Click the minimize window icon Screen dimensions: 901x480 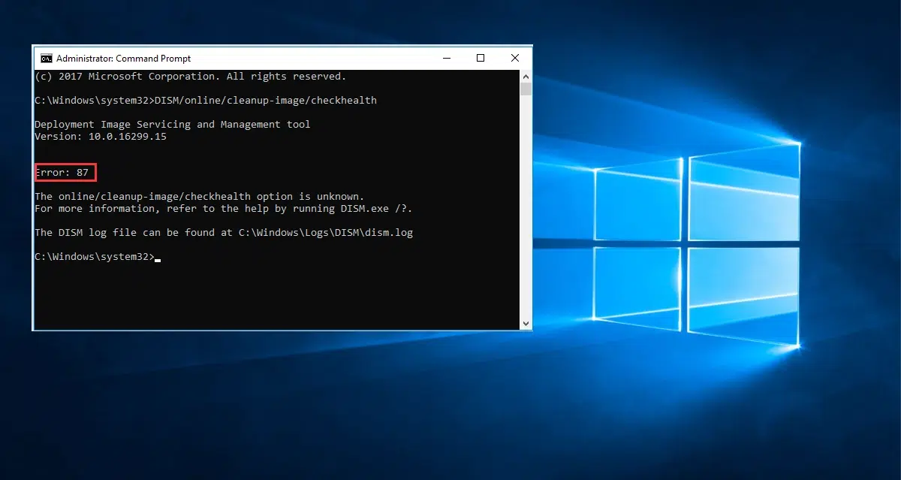point(447,58)
